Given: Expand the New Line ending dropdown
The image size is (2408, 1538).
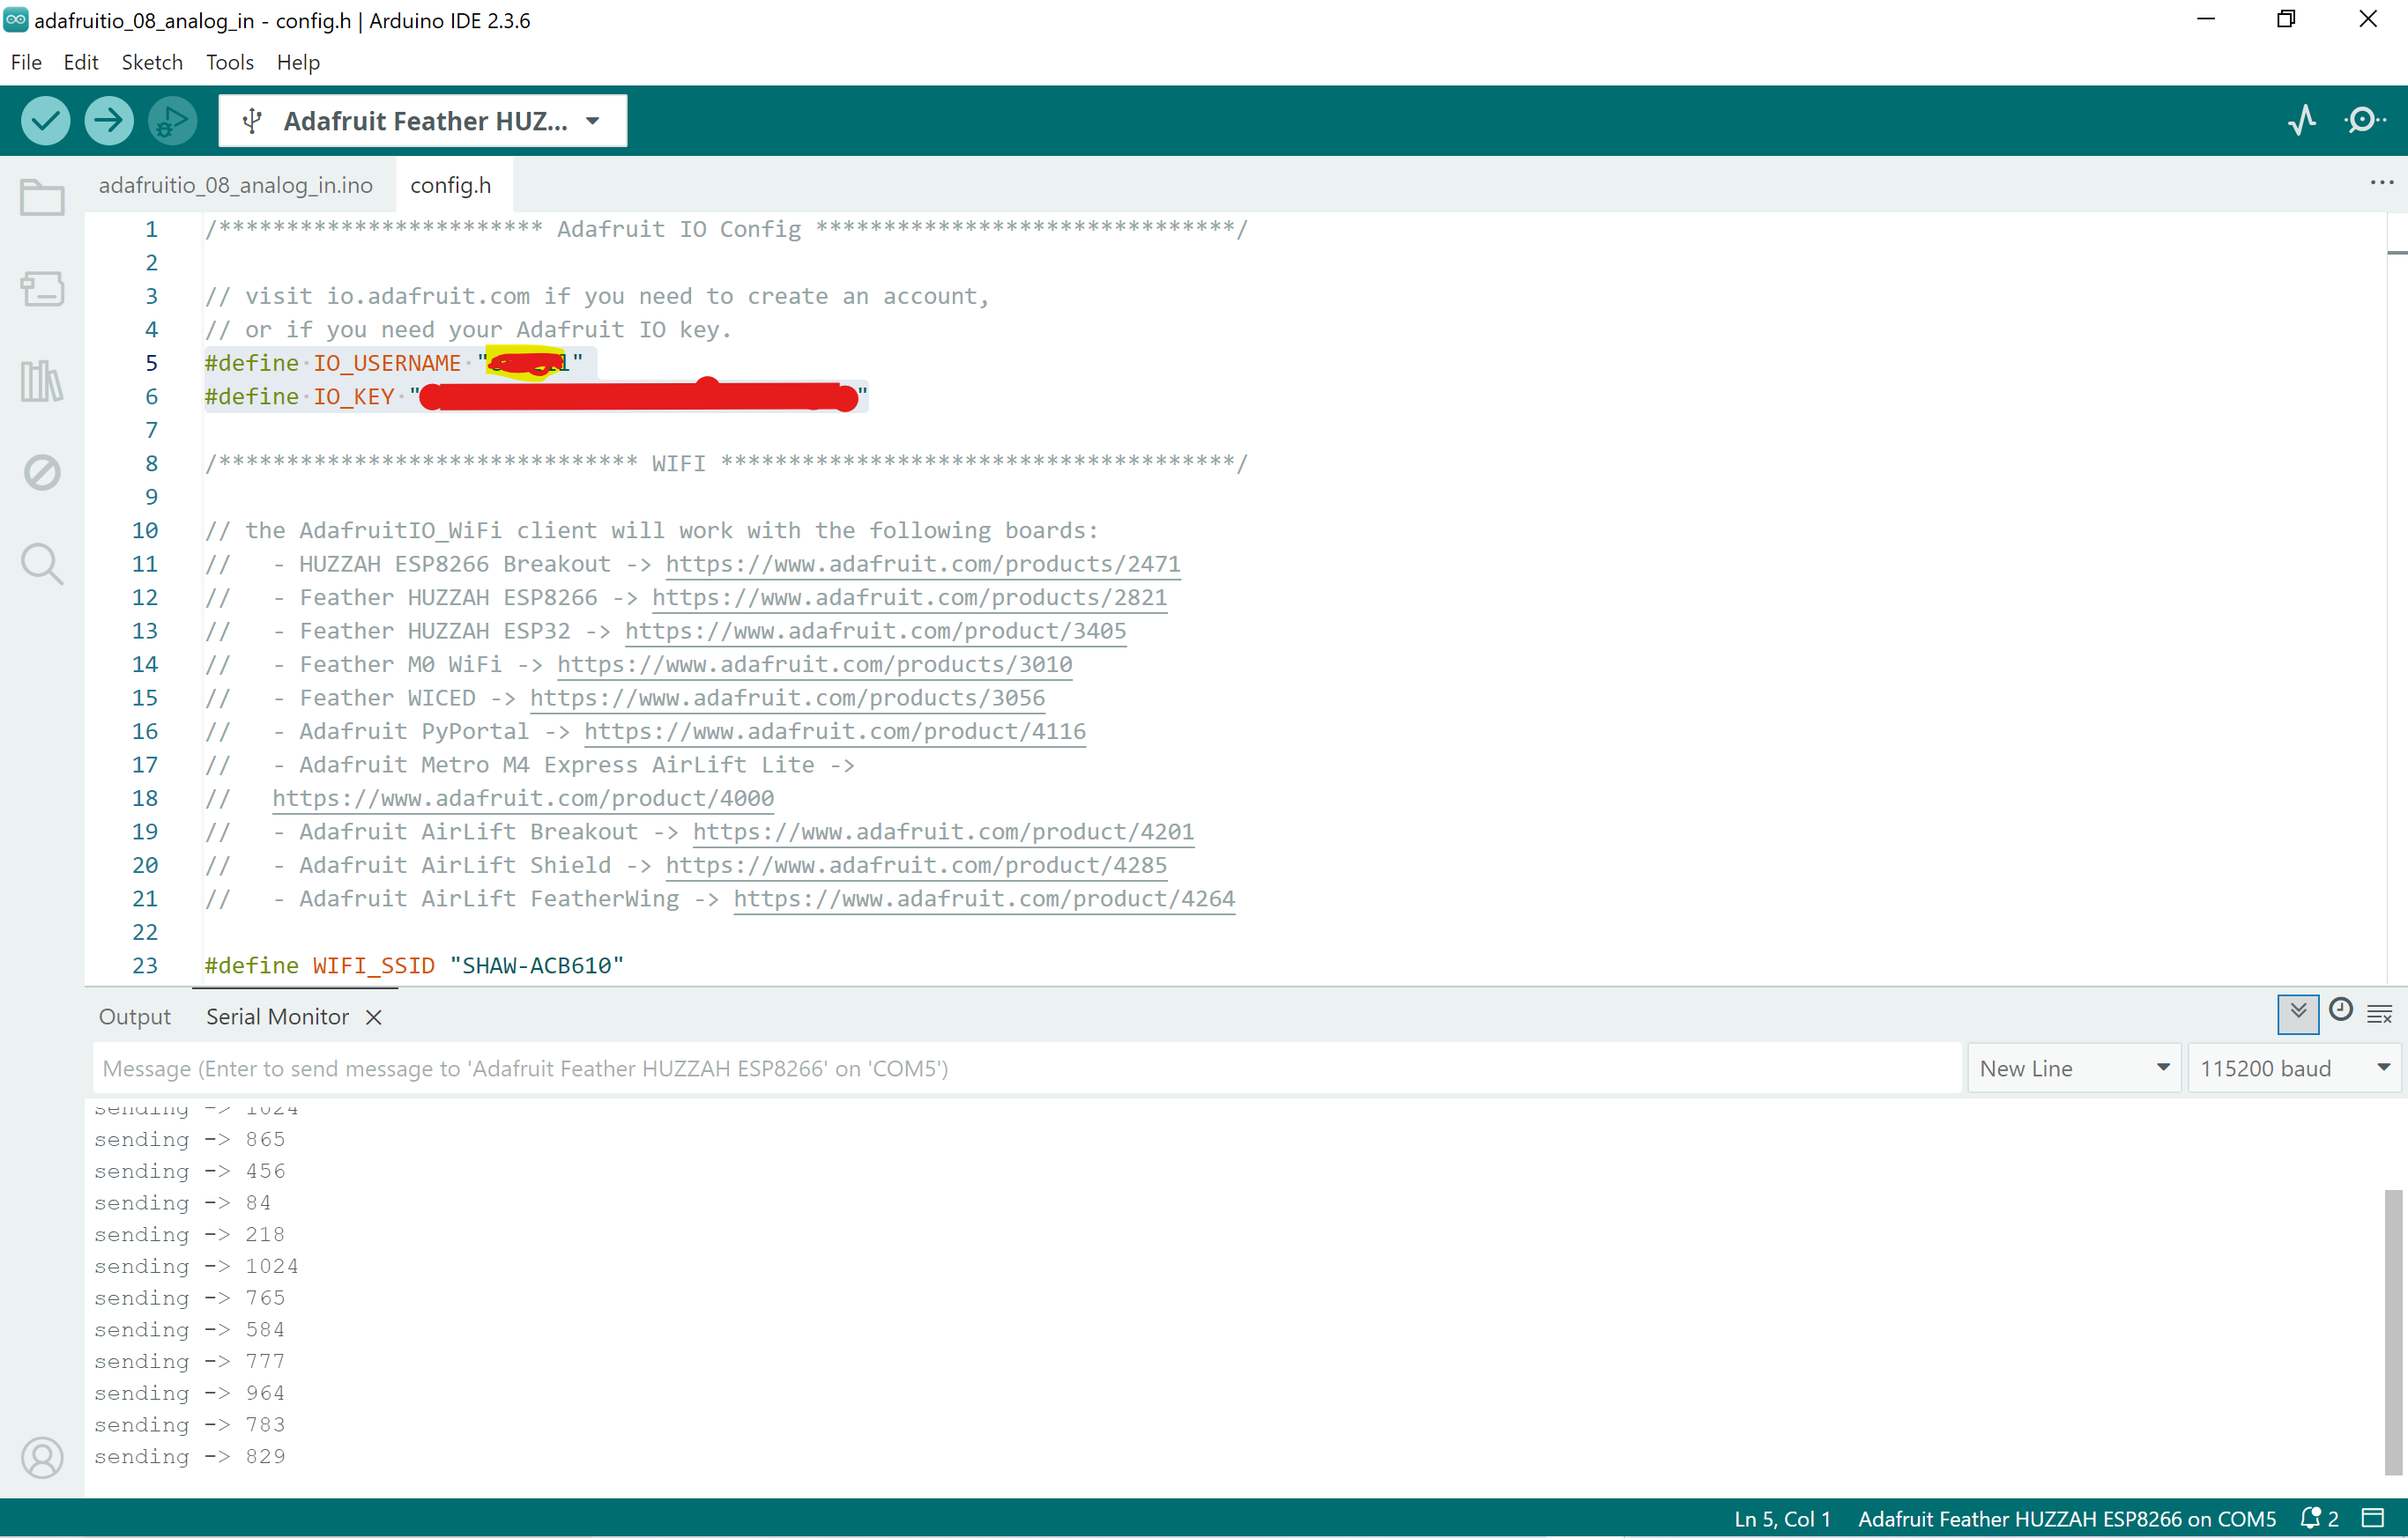Looking at the screenshot, I should tap(2074, 1068).
